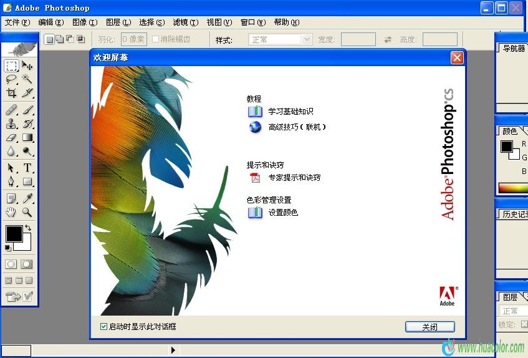The width and height of the screenshot is (528, 358).
Task: Click toolbox background color swatch
Action: (26, 245)
